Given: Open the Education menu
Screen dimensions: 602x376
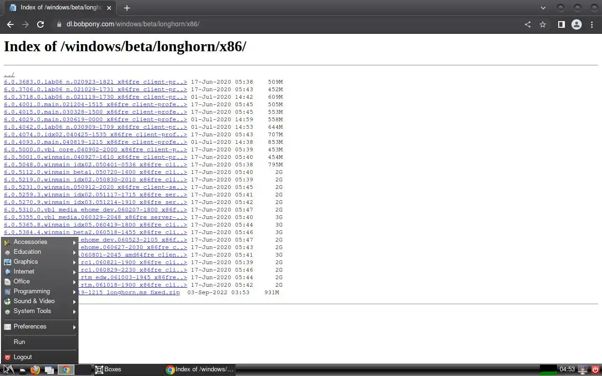Looking at the screenshot, I should point(40,252).
